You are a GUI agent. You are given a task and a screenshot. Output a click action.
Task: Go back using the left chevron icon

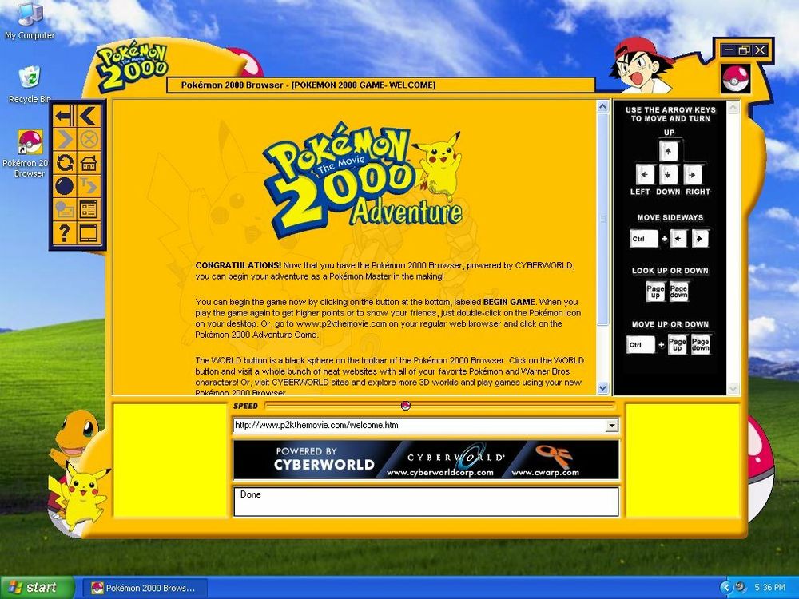tap(89, 116)
